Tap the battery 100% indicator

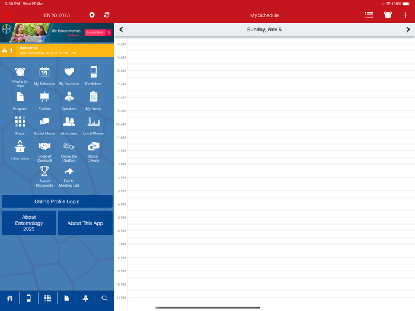point(400,4)
